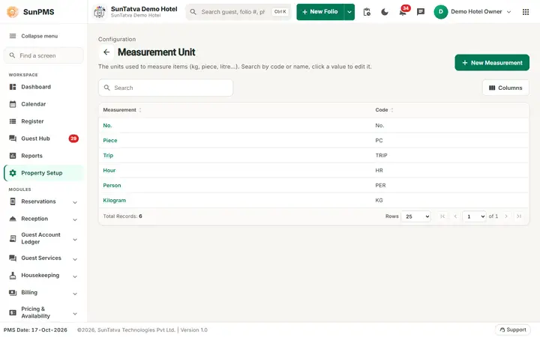
Task: Go to the last page arrow
Action: tap(519, 216)
